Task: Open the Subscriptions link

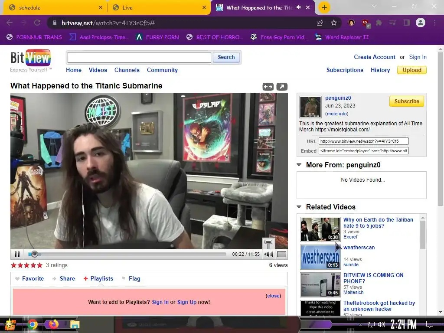Action: (345, 70)
